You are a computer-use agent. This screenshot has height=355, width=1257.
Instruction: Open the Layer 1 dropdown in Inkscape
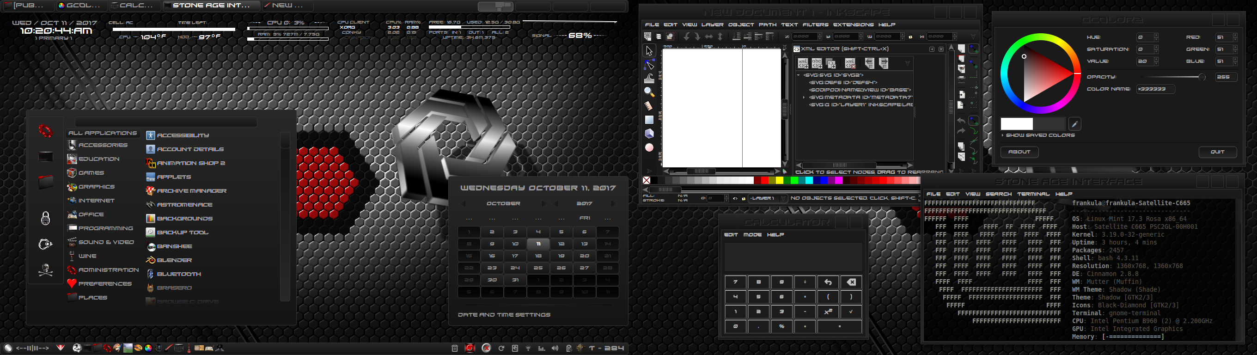tap(768, 198)
